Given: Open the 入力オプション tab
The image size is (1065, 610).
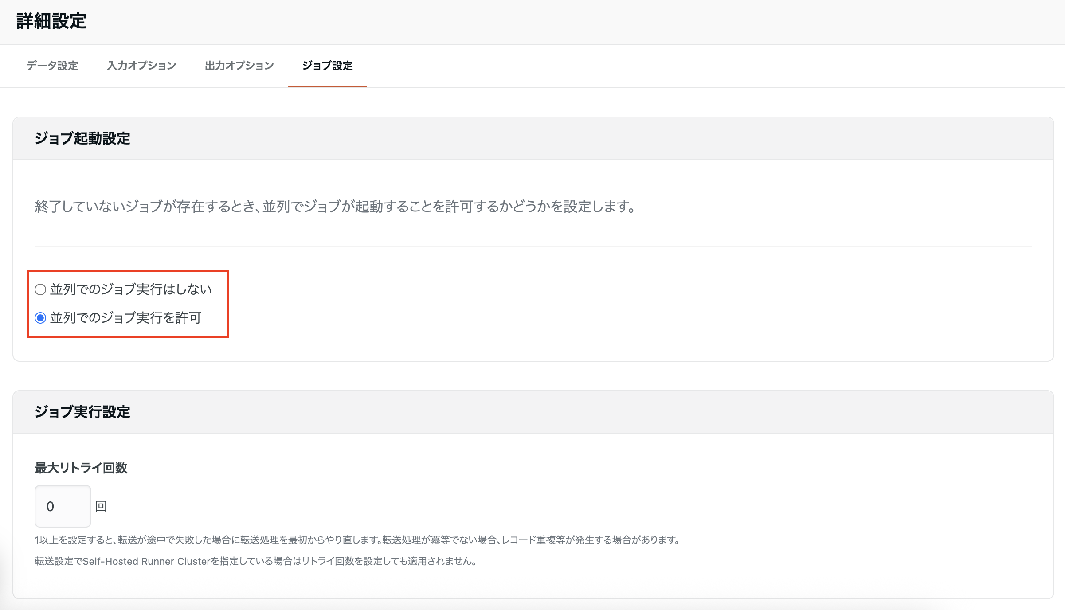Looking at the screenshot, I should click(141, 66).
